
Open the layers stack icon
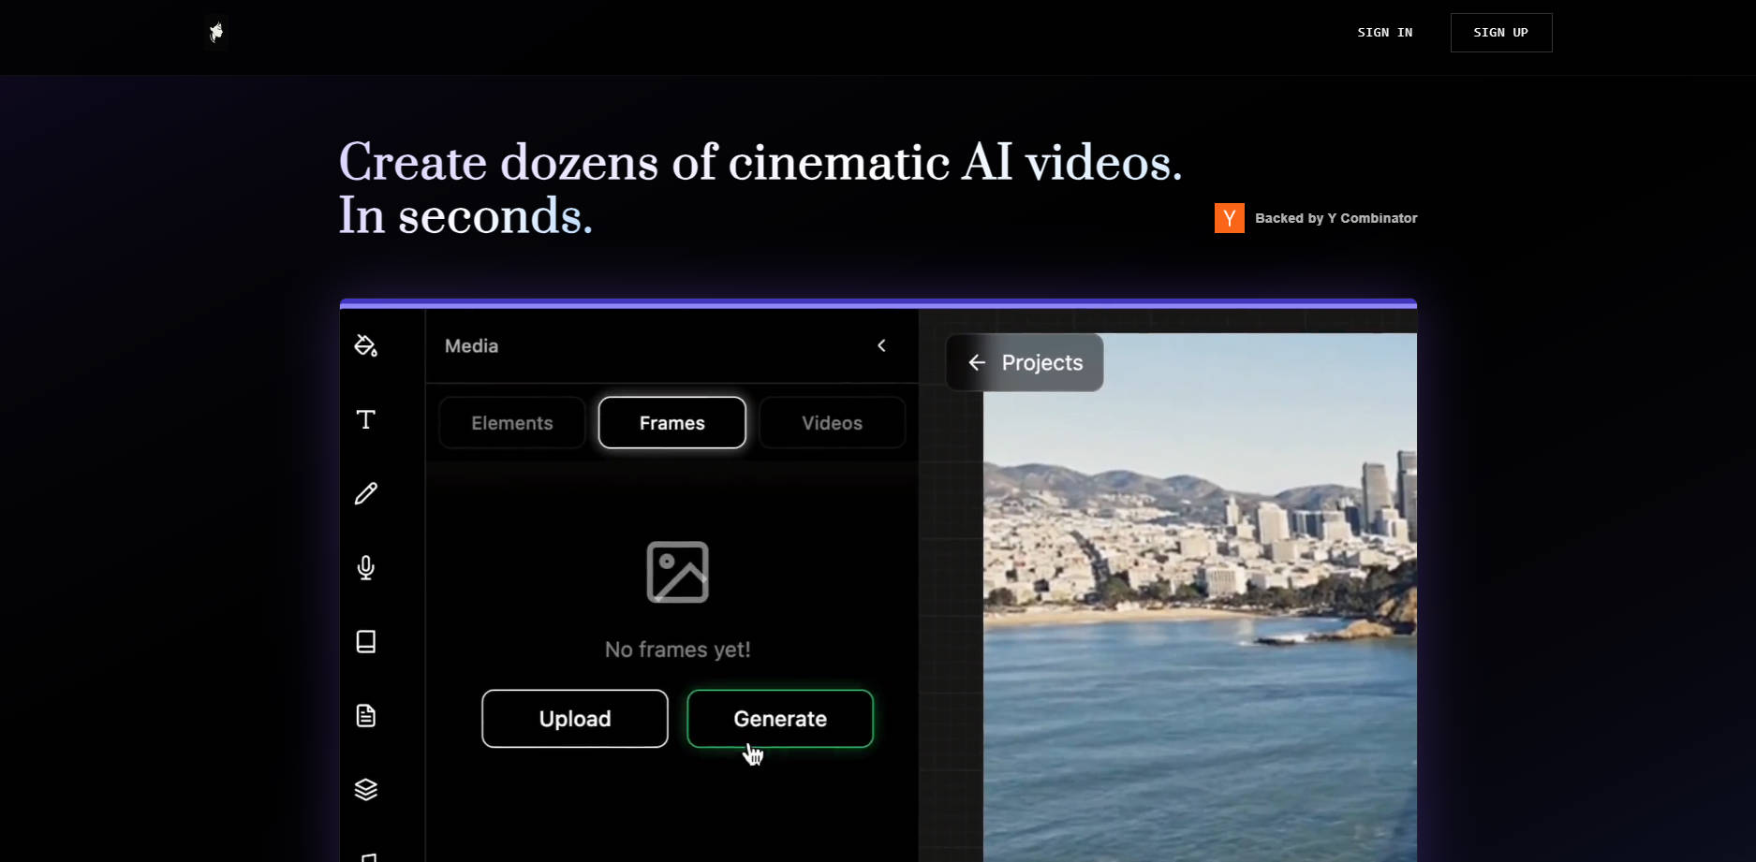click(x=365, y=790)
